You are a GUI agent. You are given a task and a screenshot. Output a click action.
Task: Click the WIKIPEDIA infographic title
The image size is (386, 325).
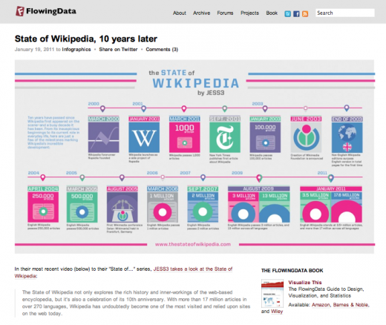(196, 83)
